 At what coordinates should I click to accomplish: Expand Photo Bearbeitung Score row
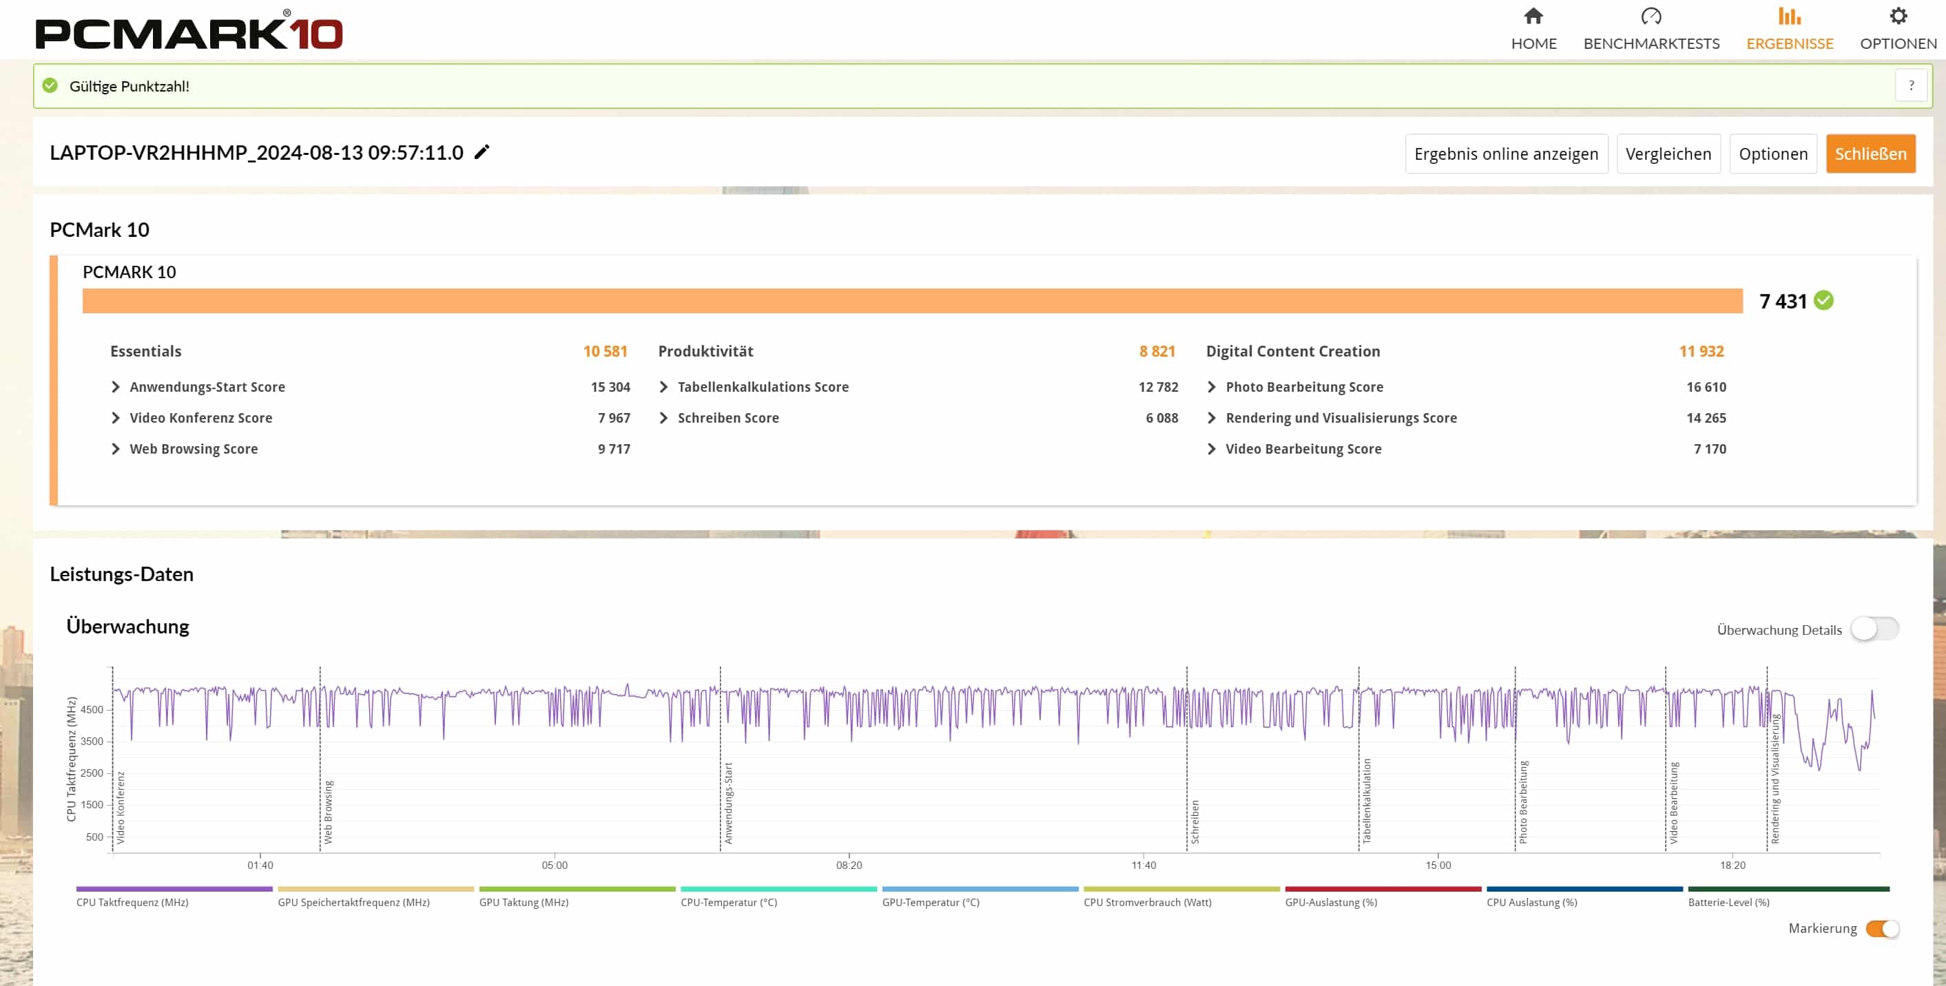click(1212, 387)
